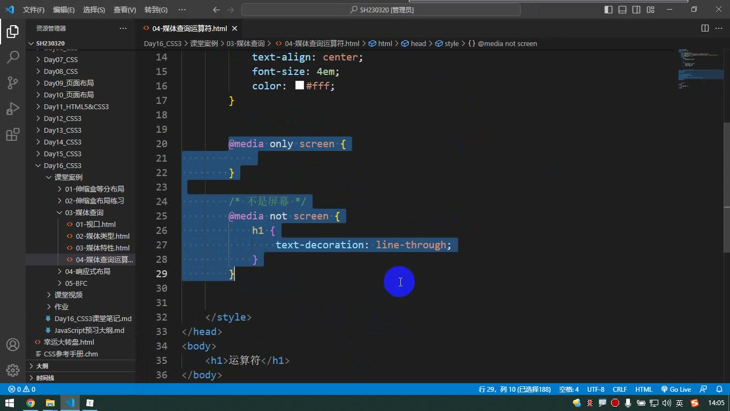The width and height of the screenshot is (730, 411).
Task: Click the code minimap preview
Action: (699, 70)
